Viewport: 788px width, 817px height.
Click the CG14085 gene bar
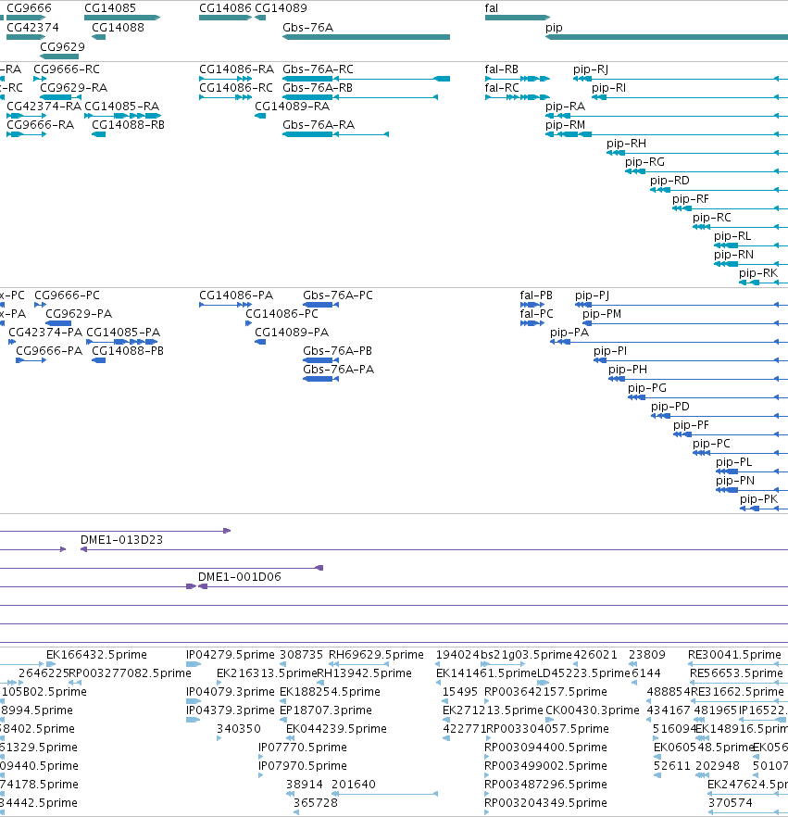[x=122, y=18]
